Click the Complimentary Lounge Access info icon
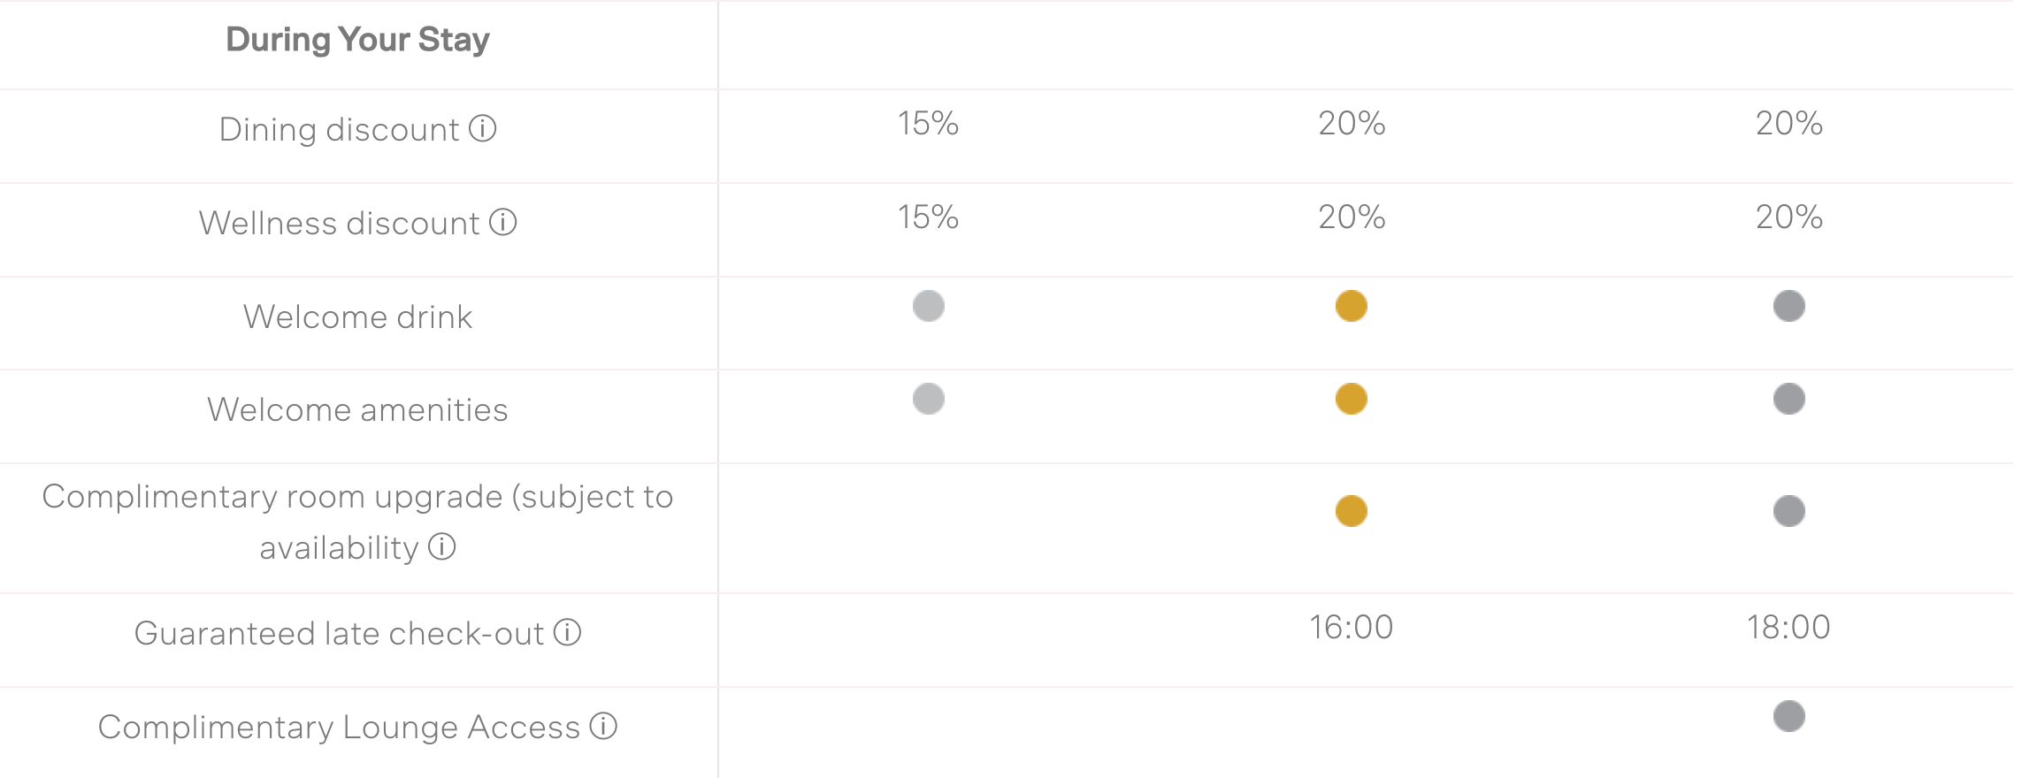Viewport: 2022px width, 778px height. (x=604, y=727)
